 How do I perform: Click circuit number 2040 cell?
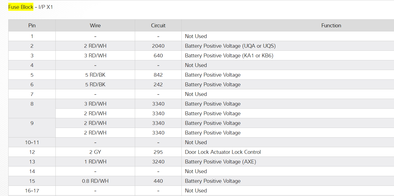pos(158,46)
